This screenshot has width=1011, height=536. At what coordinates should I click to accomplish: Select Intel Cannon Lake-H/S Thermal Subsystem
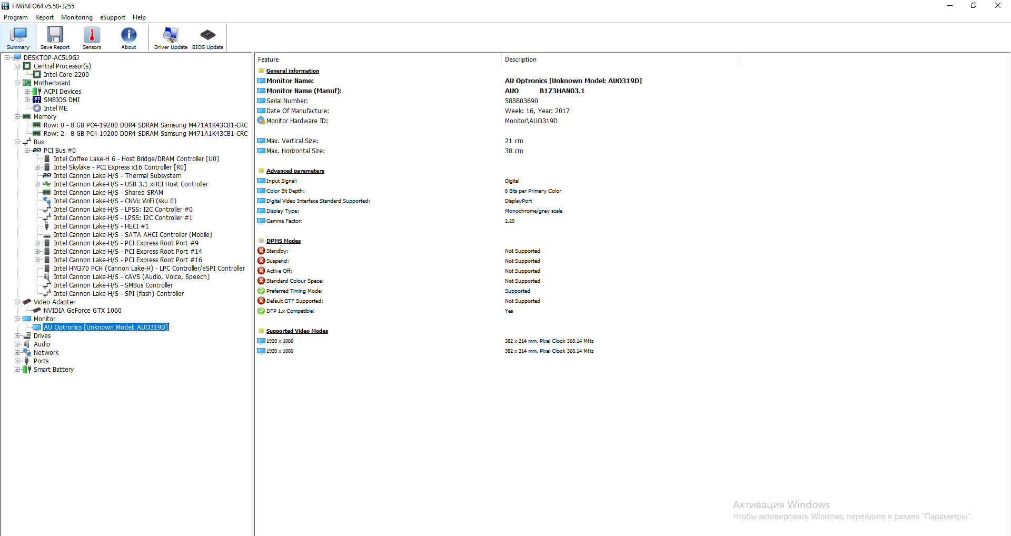click(117, 176)
